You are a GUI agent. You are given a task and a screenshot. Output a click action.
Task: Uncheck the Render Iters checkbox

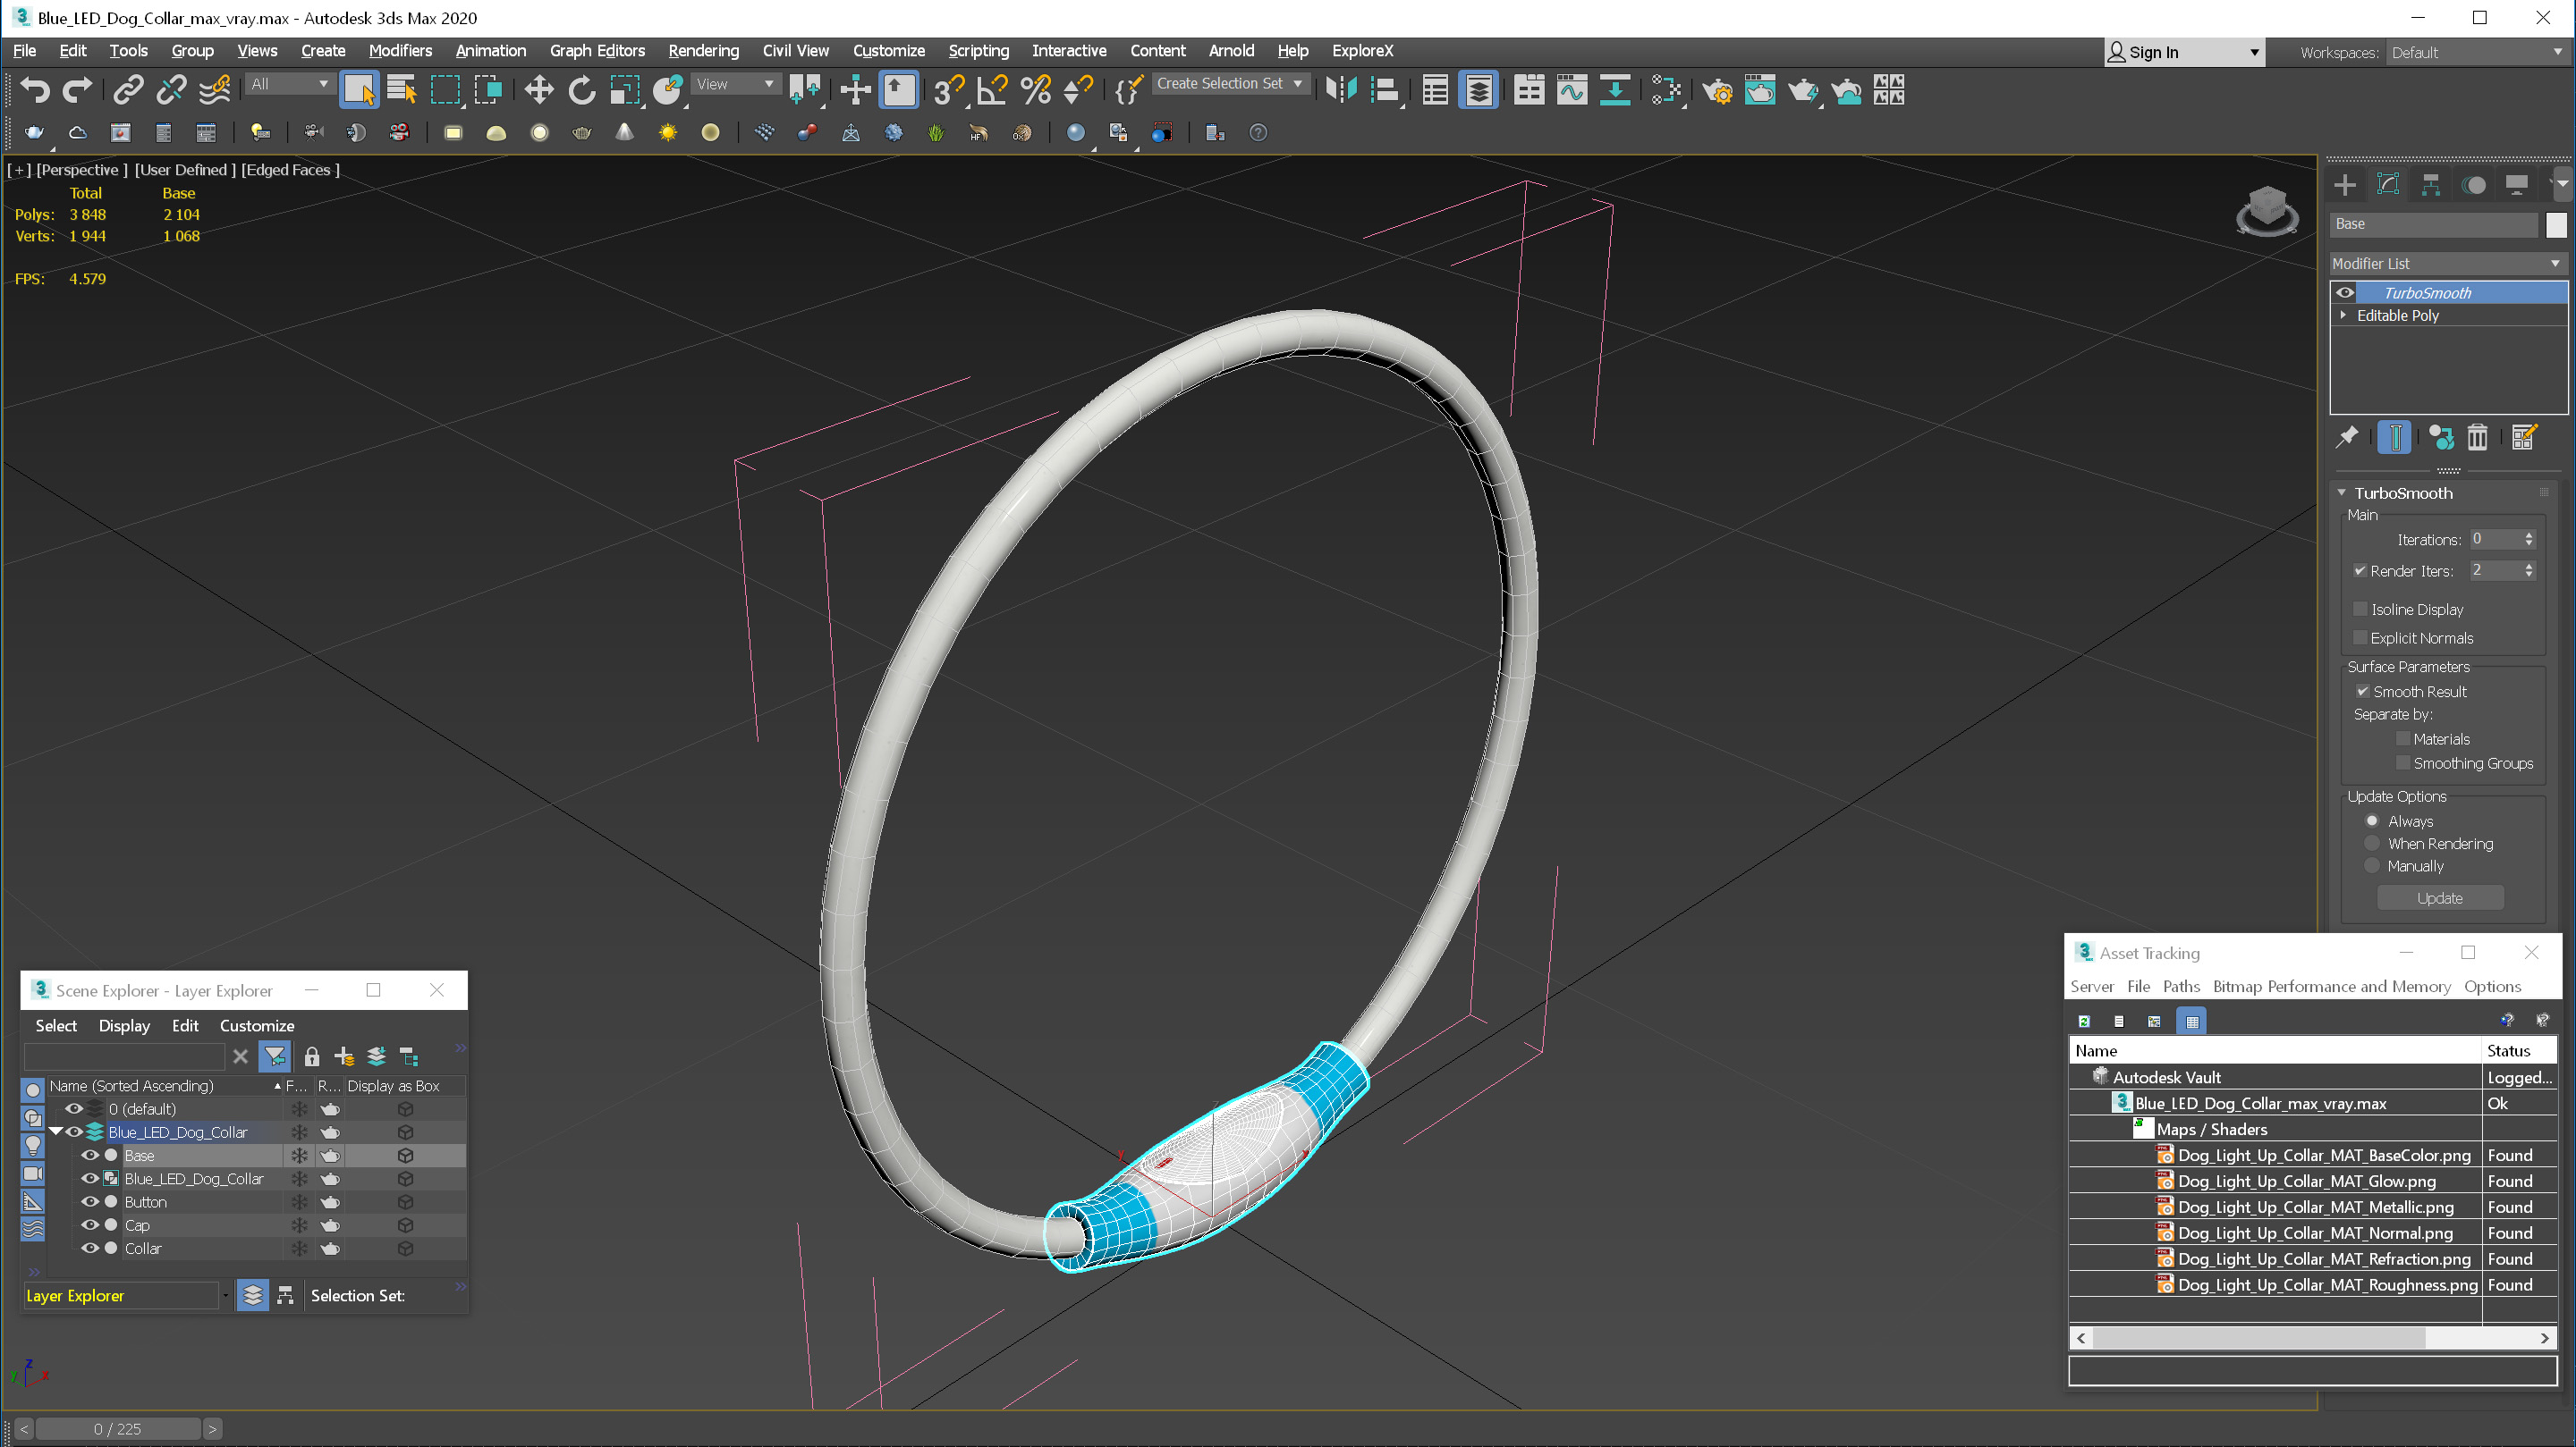click(2360, 570)
